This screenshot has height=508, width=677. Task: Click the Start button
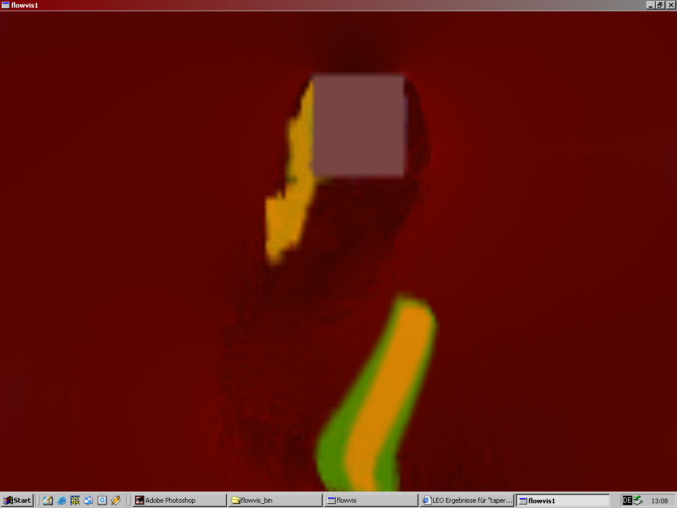coord(17,500)
